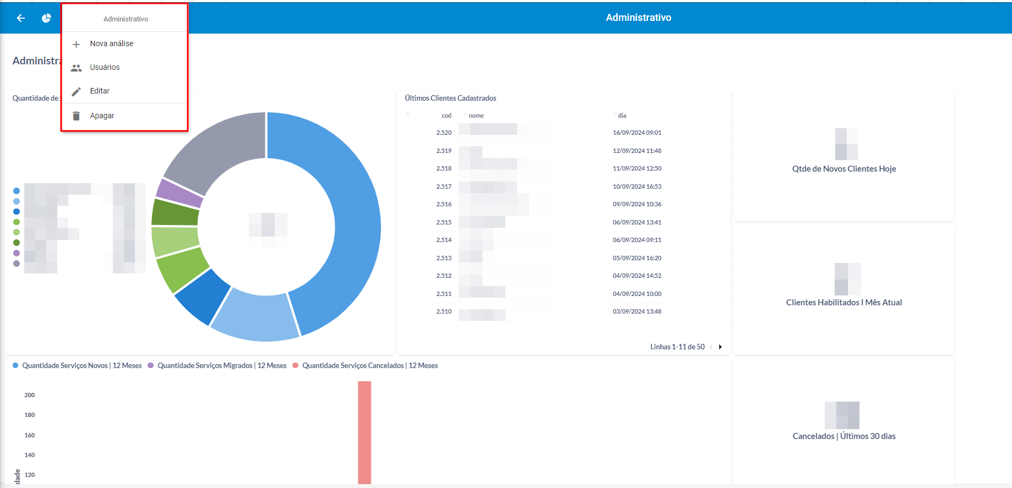Click previous page arrow in client table
Image resolution: width=1012 pixels, height=488 pixels.
(711, 347)
